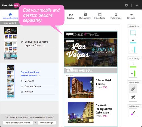Open settings gear in top header
The width and height of the screenshot is (142, 127).
coord(126,5)
